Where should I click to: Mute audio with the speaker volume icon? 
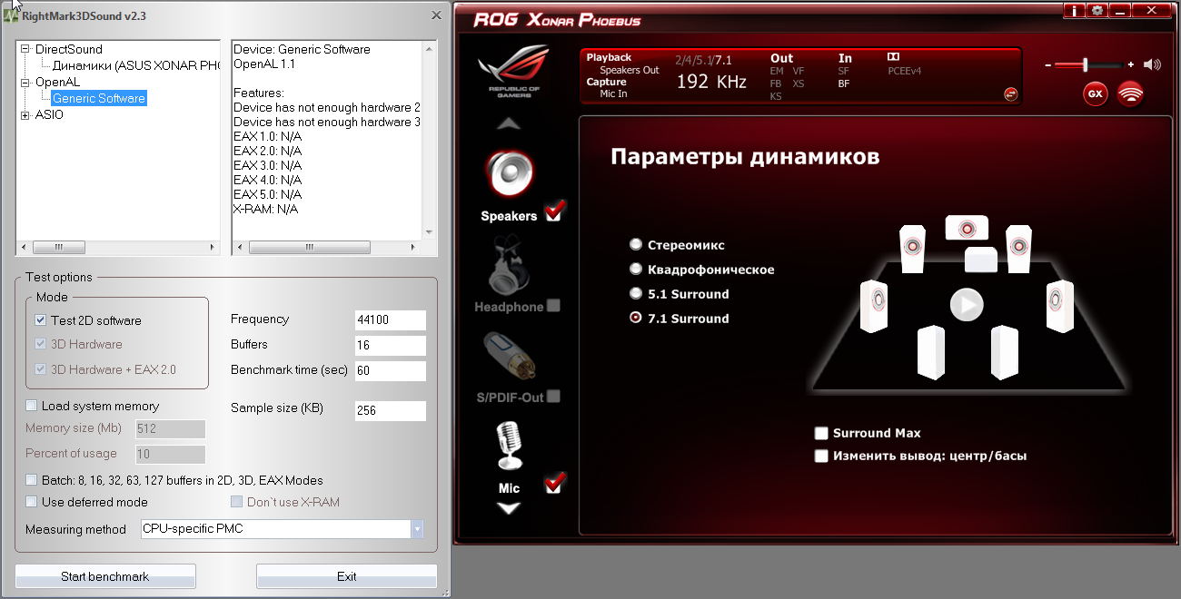(x=1152, y=64)
